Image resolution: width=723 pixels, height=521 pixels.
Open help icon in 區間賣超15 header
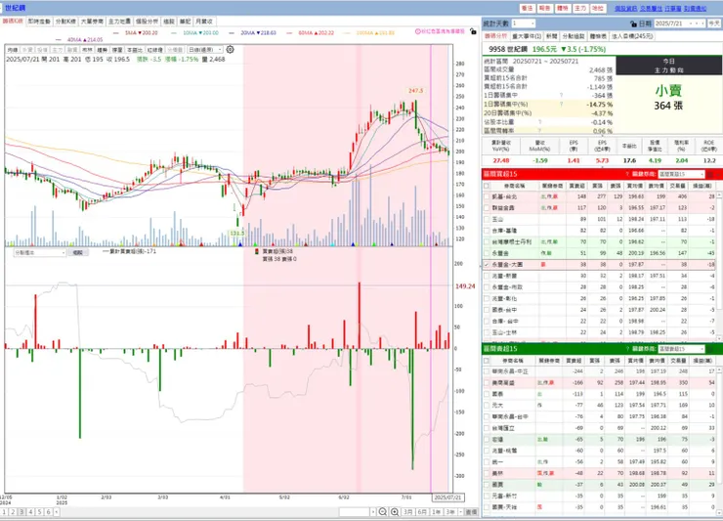pyautogui.click(x=627, y=349)
